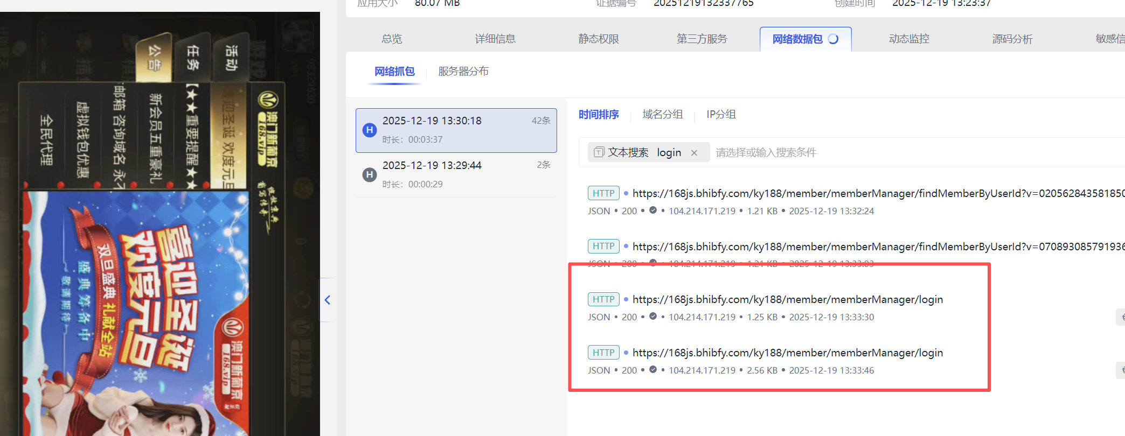The image size is (1125, 436).
Task: Tap the 虚拟钱包优惠 entry in the phone preview
Action: point(82,139)
